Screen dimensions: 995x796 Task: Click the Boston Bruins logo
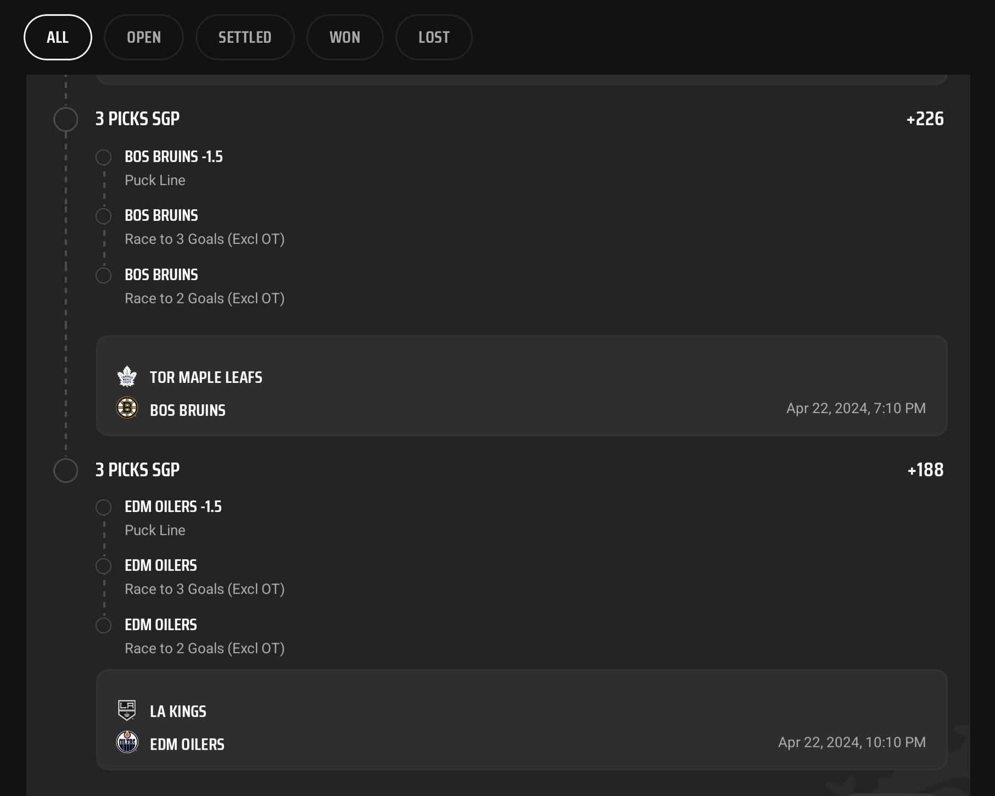[x=127, y=408]
